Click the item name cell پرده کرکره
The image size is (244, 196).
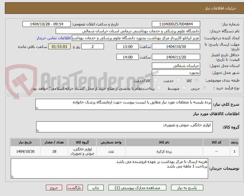tap(164, 151)
